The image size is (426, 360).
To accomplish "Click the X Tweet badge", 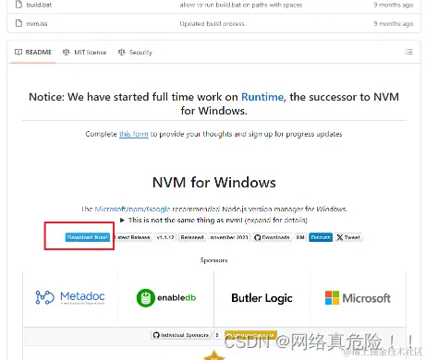I will [x=348, y=237].
